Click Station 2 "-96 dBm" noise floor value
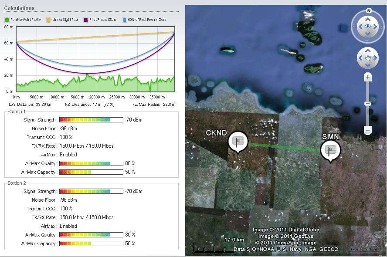This screenshot has height=257, width=387. click(x=68, y=200)
